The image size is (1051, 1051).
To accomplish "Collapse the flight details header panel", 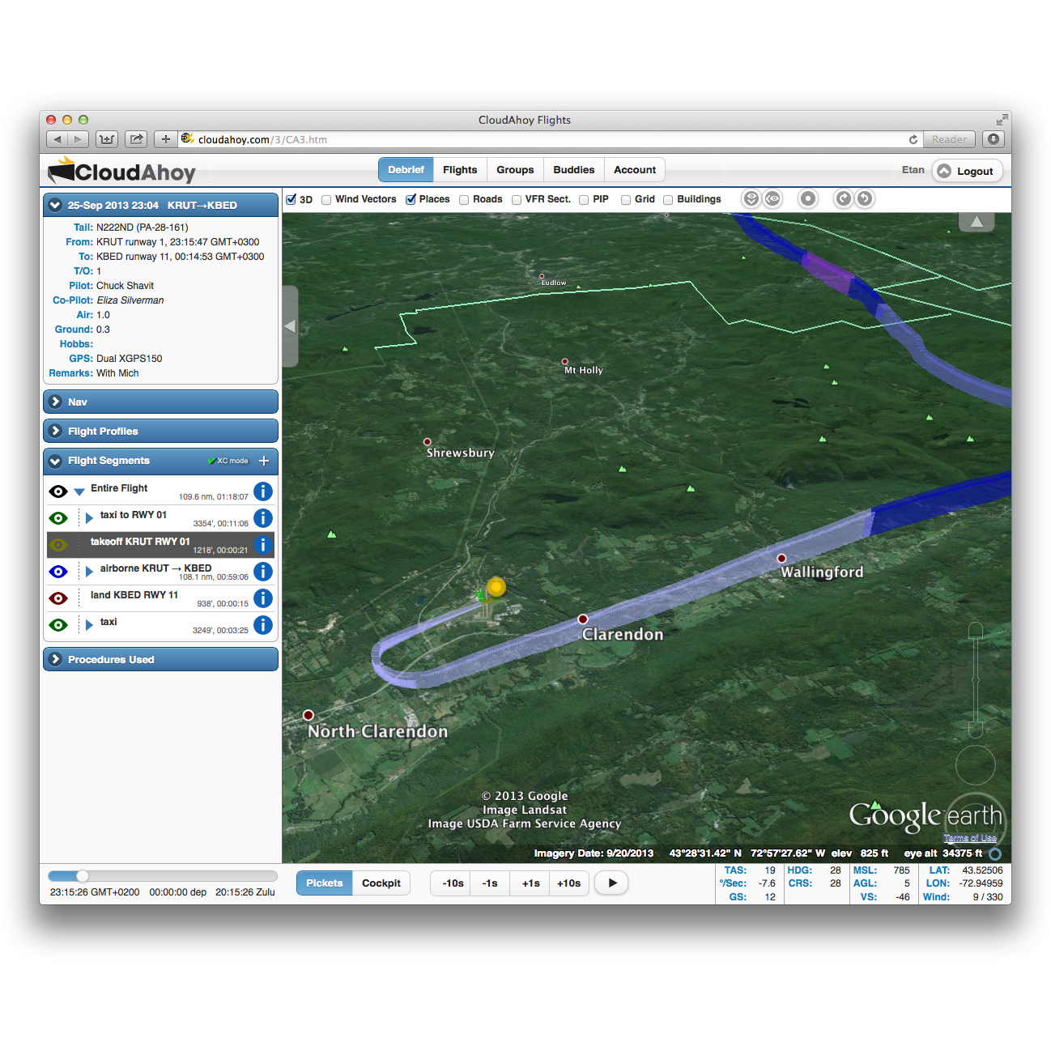I will [x=55, y=206].
